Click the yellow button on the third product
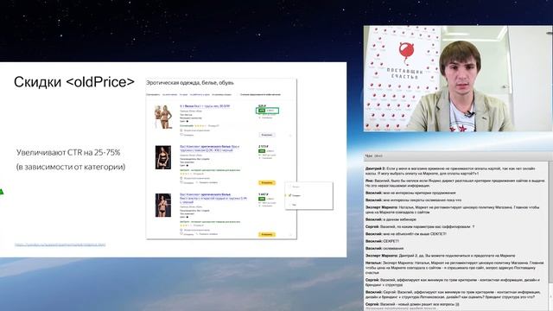The image size is (553, 311). [267, 234]
